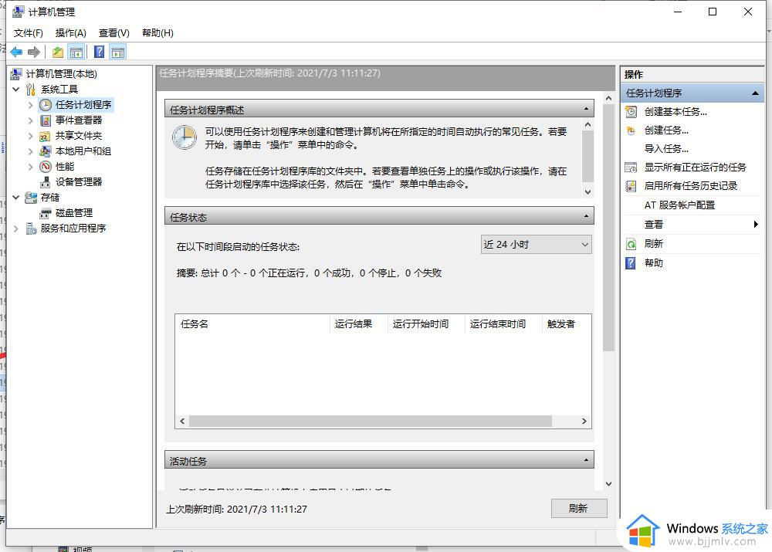The height and width of the screenshot is (552, 772).
Task: Click the 创建基本任务 wizard icon
Action: point(631,112)
